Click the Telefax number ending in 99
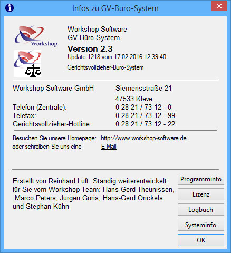This screenshot has height=253, width=231. click(x=145, y=115)
